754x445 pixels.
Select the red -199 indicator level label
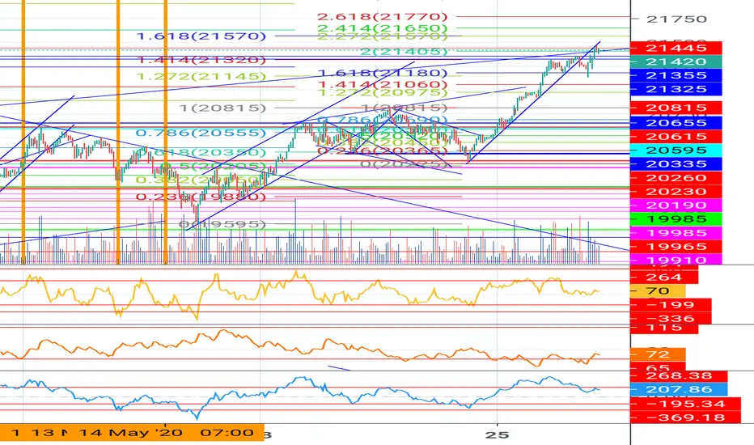click(671, 305)
